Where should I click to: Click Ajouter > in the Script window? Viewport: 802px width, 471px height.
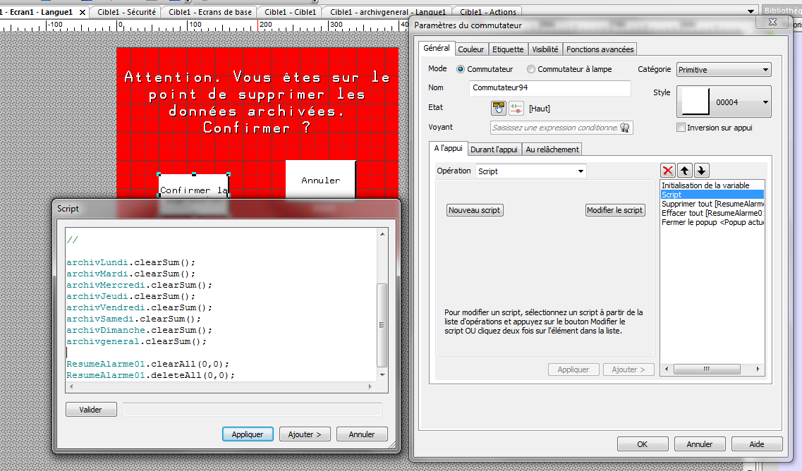[304, 434]
